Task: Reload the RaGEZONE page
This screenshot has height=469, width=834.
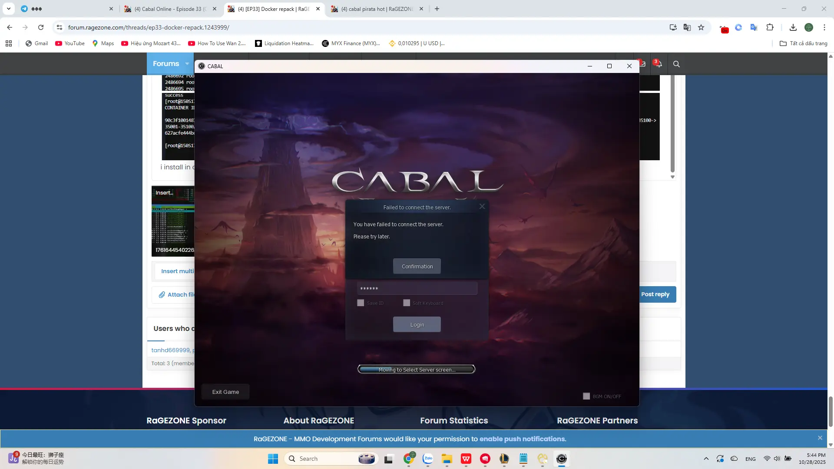Action: pyautogui.click(x=41, y=27)
